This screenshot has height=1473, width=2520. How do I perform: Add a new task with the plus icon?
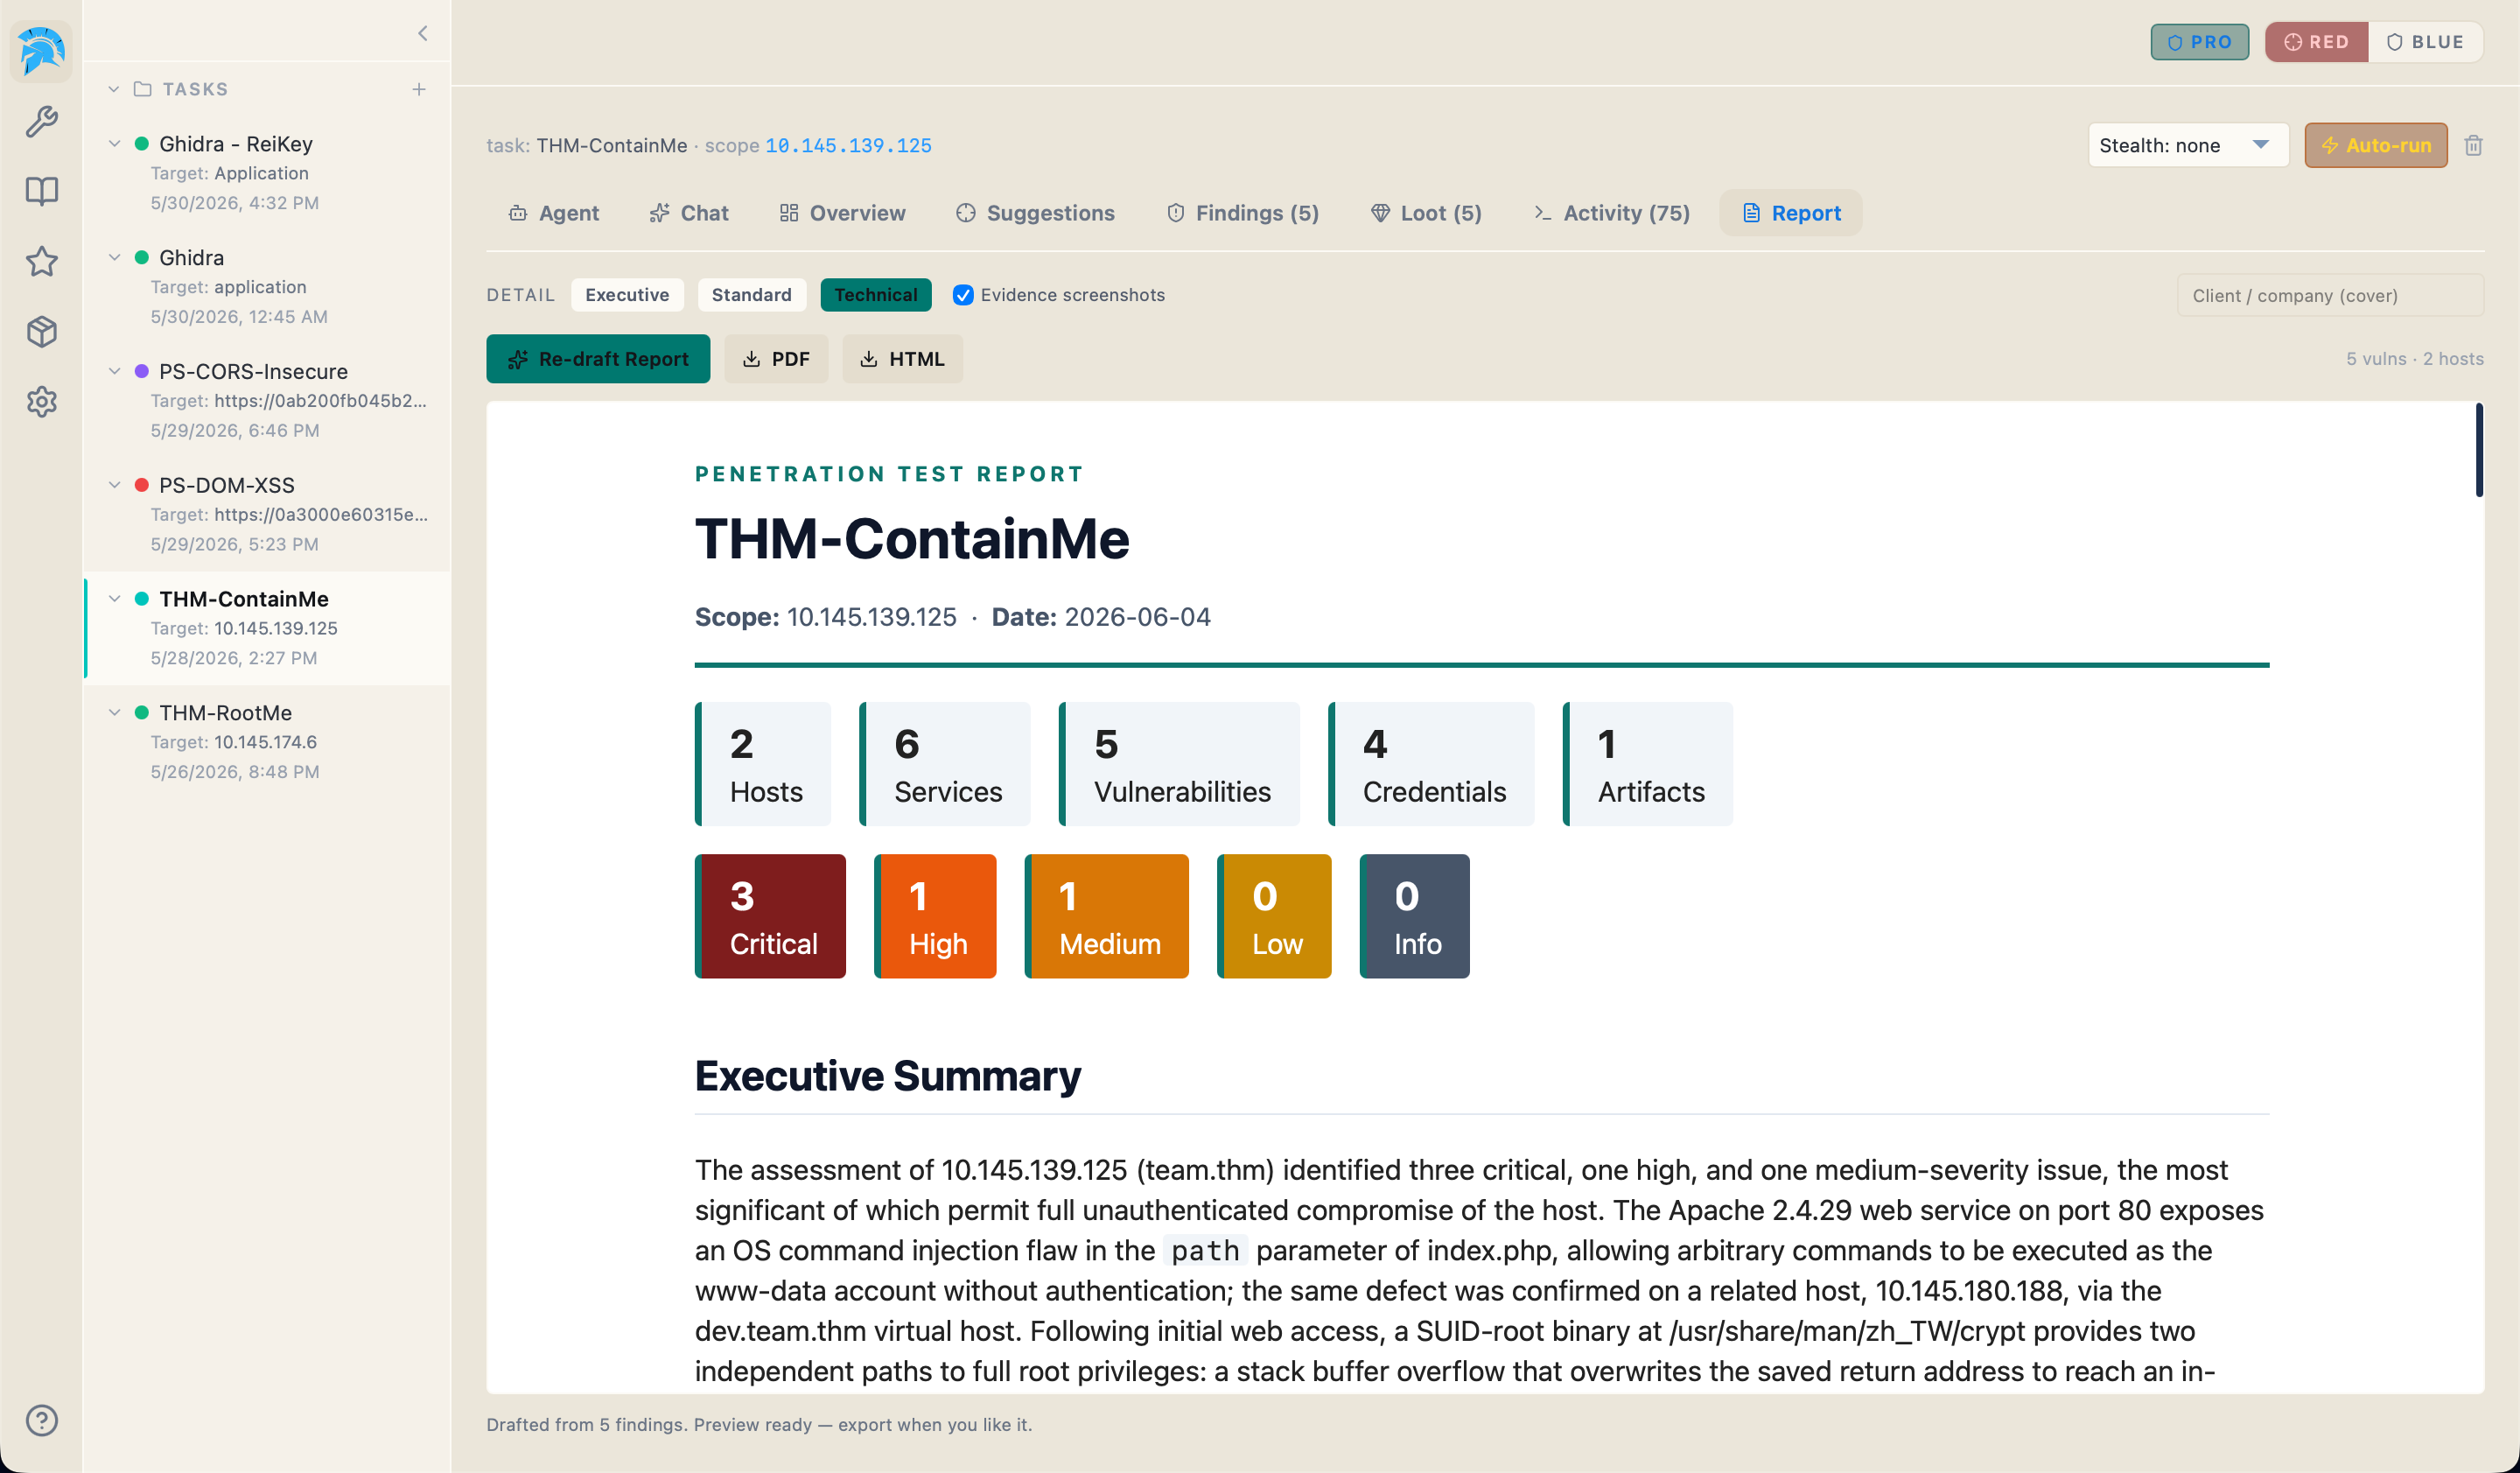[419, 89]
